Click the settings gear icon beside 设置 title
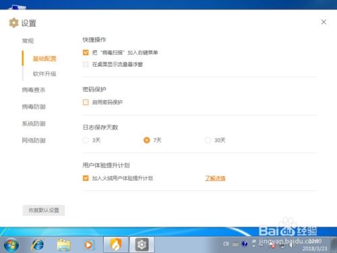Viewport: 337px width, 253px height. (13, 23)
